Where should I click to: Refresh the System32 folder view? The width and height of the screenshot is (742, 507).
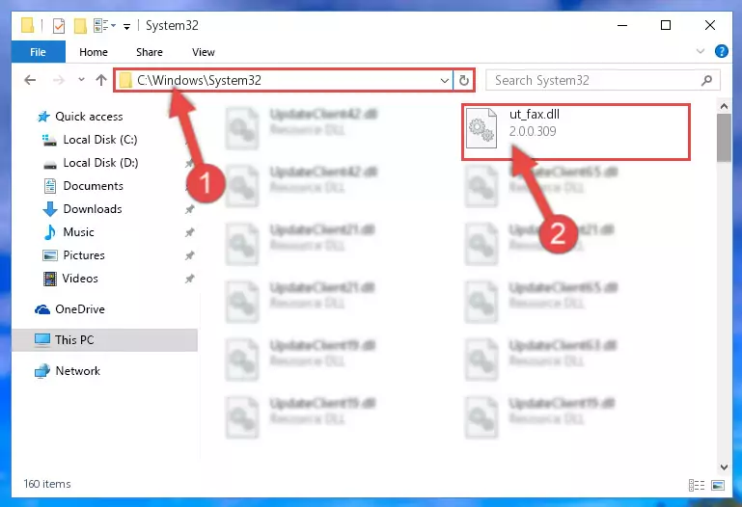(x=464, y=81)
